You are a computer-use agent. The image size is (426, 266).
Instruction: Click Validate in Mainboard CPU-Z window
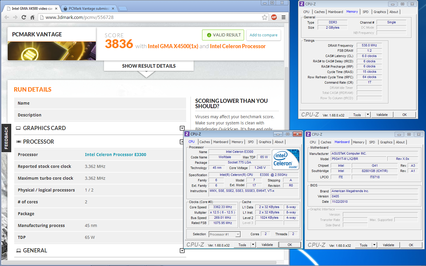pyautogui.click(x=388, y=245)
